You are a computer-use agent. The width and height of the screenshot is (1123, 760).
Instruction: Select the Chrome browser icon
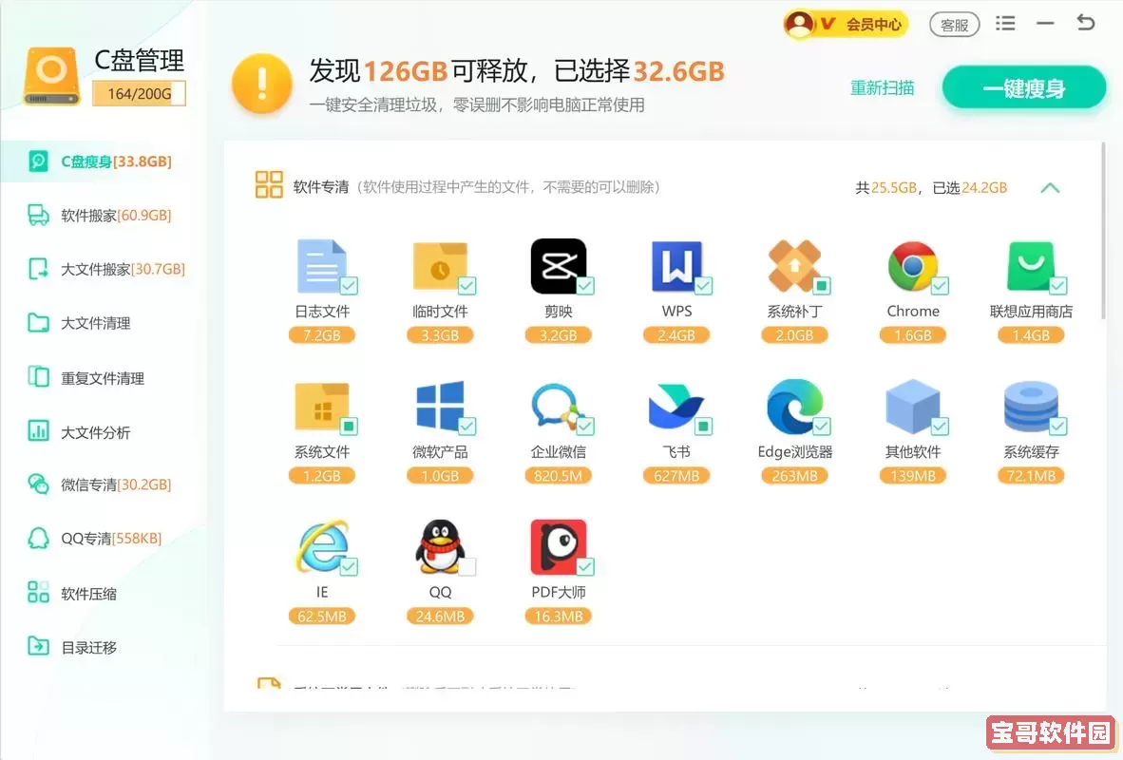(x=912, y=266)
